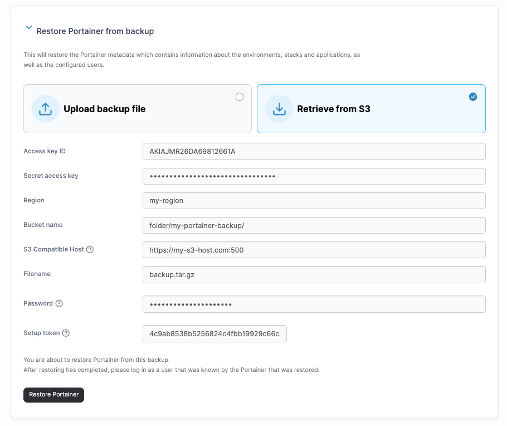This screenshot has width=507, height=426.
Task: Edit the Bucket name field
Action: pyautogui.click(x=314, y=225)
